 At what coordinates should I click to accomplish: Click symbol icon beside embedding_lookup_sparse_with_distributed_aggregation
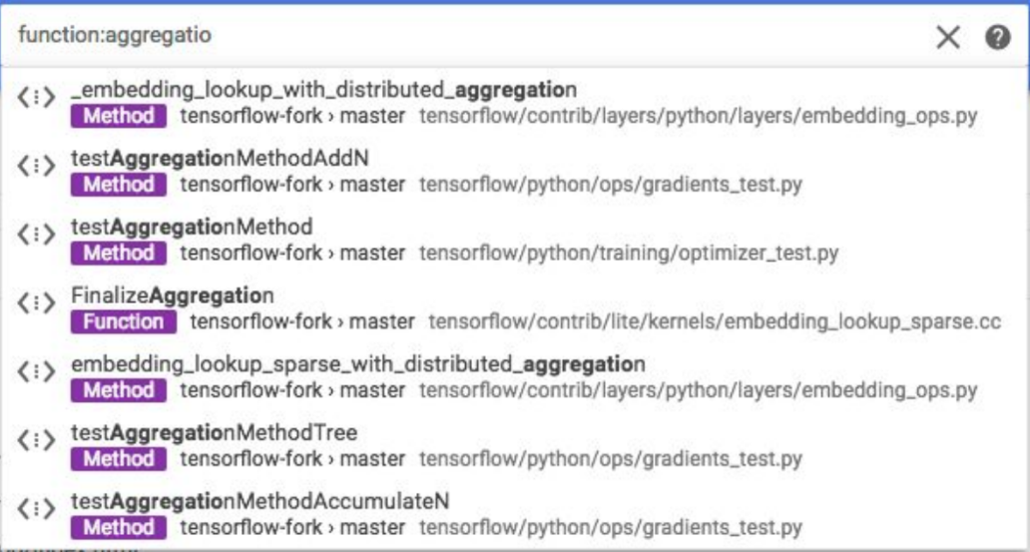36,372
